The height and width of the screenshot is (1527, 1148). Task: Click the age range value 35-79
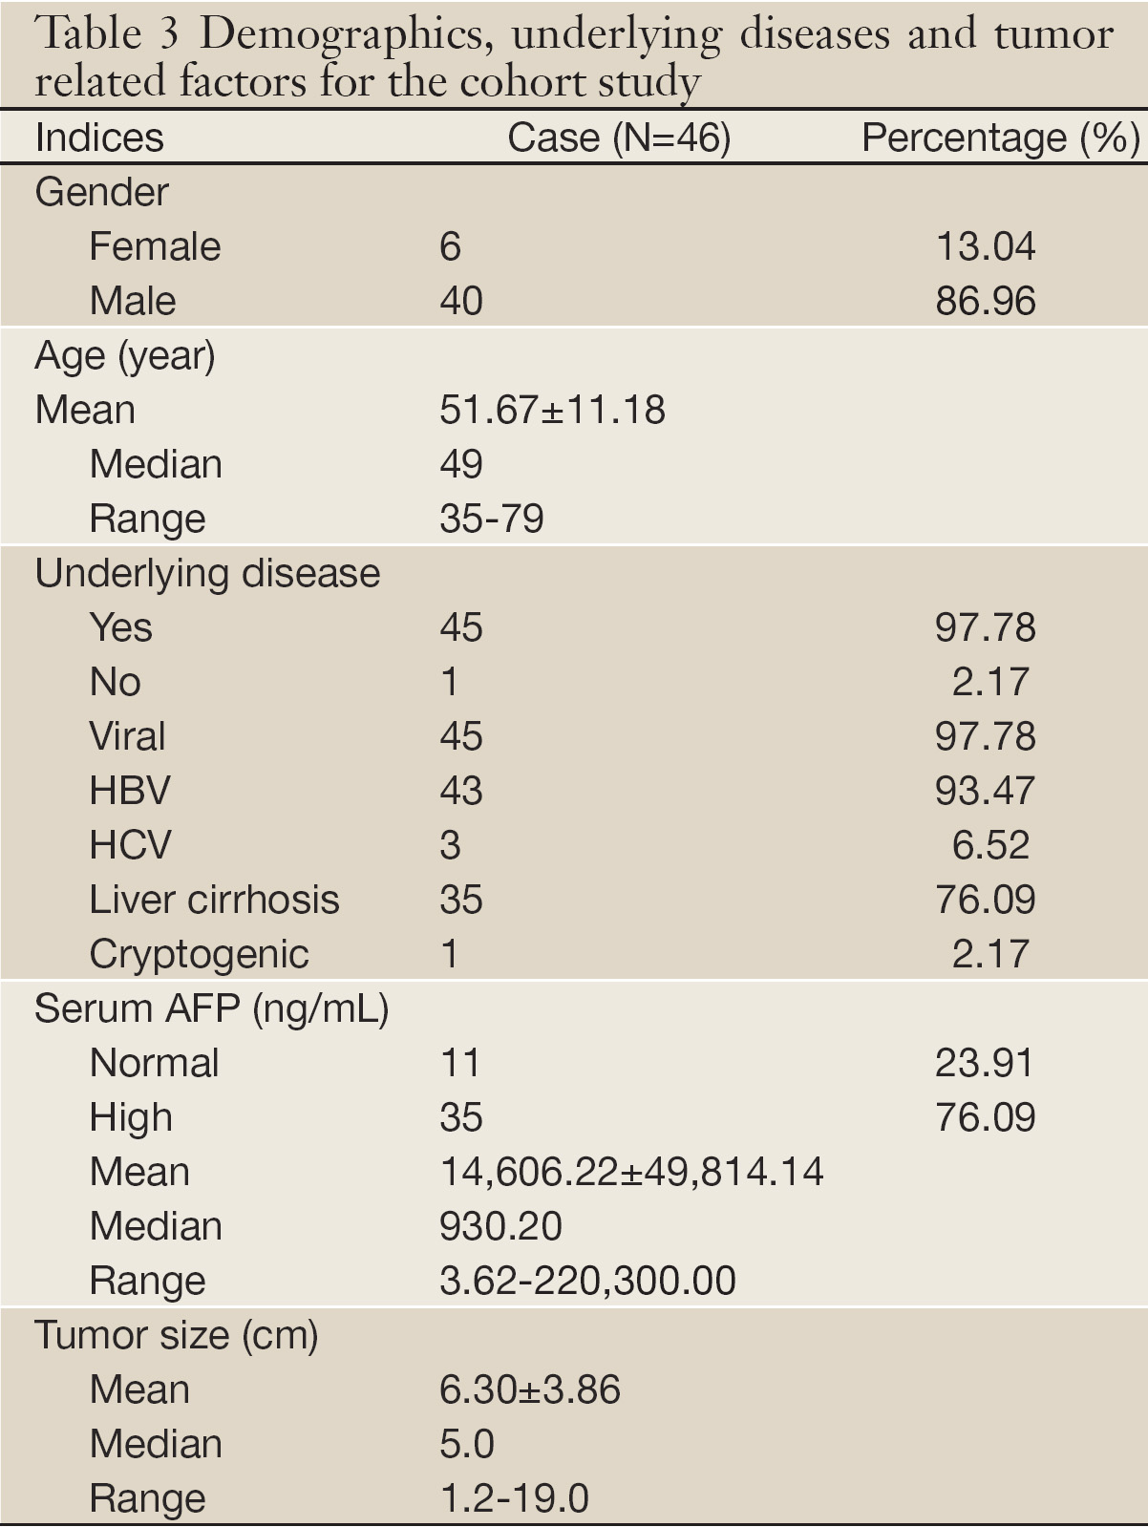click(491, 520)
